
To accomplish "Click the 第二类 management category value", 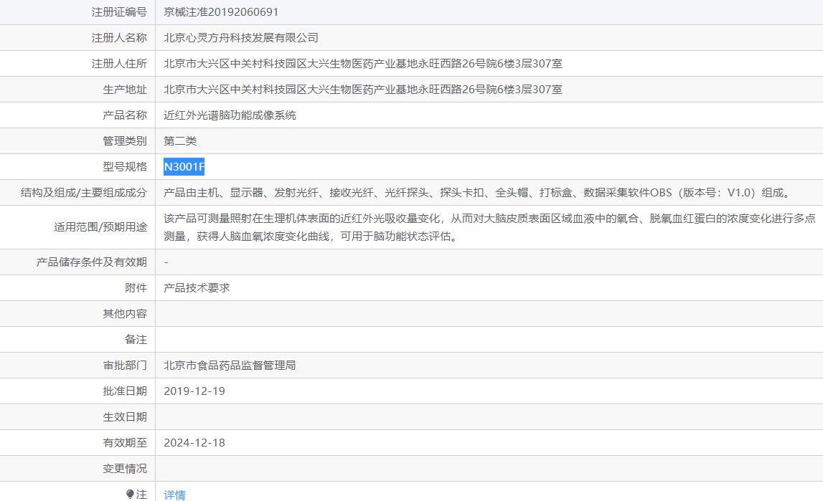I will click(x=180, y=141).
